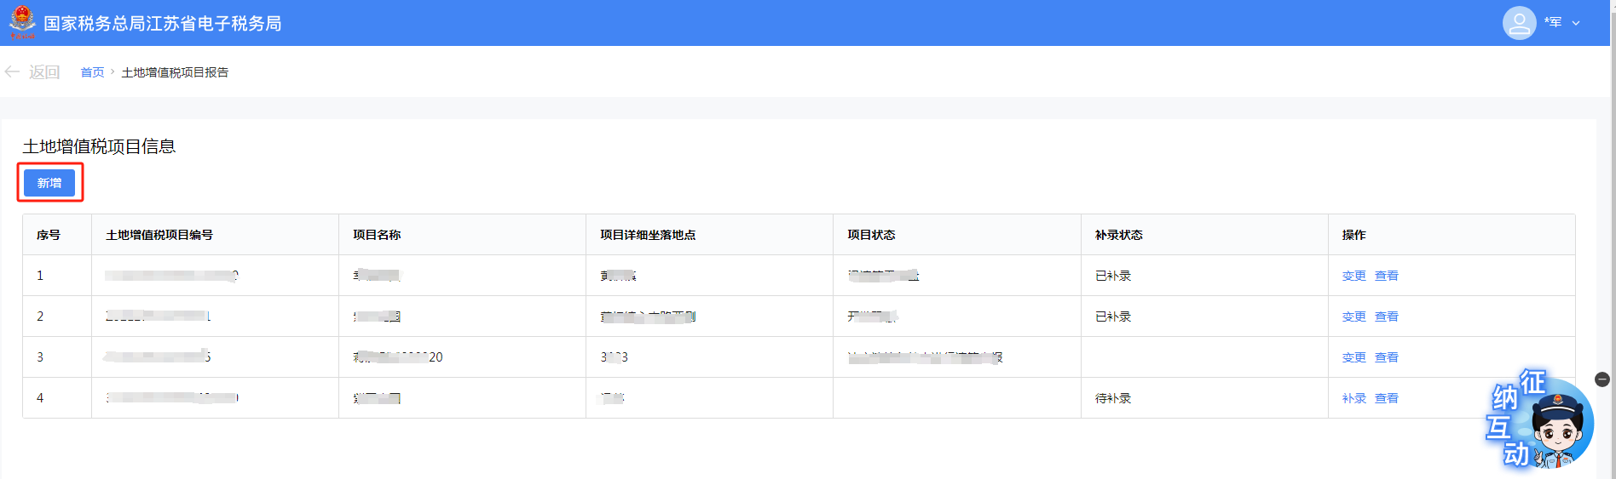Go to 首页 via breadcrumb
The image size is (1616, 479).
[92, 72]
